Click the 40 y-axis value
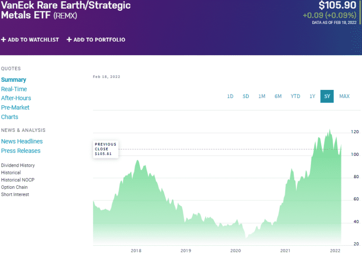This screenshot has height=253, width=362. tap(356, 222)
